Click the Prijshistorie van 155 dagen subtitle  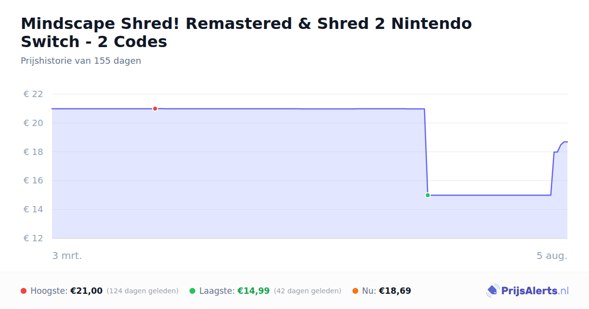tap(81, 61)
